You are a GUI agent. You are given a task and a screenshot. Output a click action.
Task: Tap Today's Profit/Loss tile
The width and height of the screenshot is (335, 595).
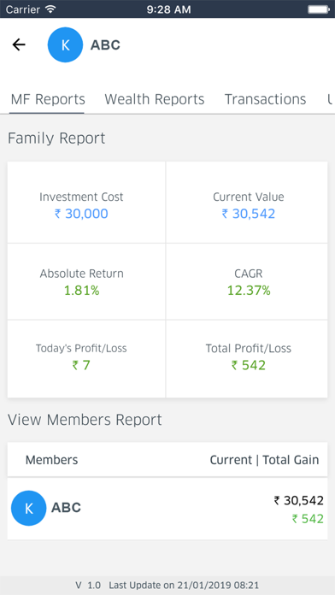[86, 359]
